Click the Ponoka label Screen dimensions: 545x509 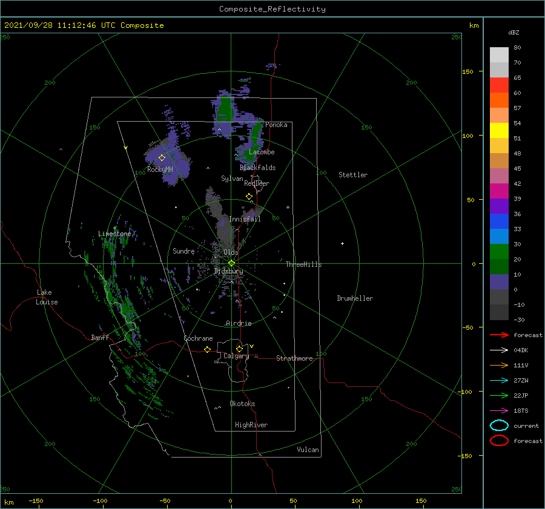pos(276,125)
